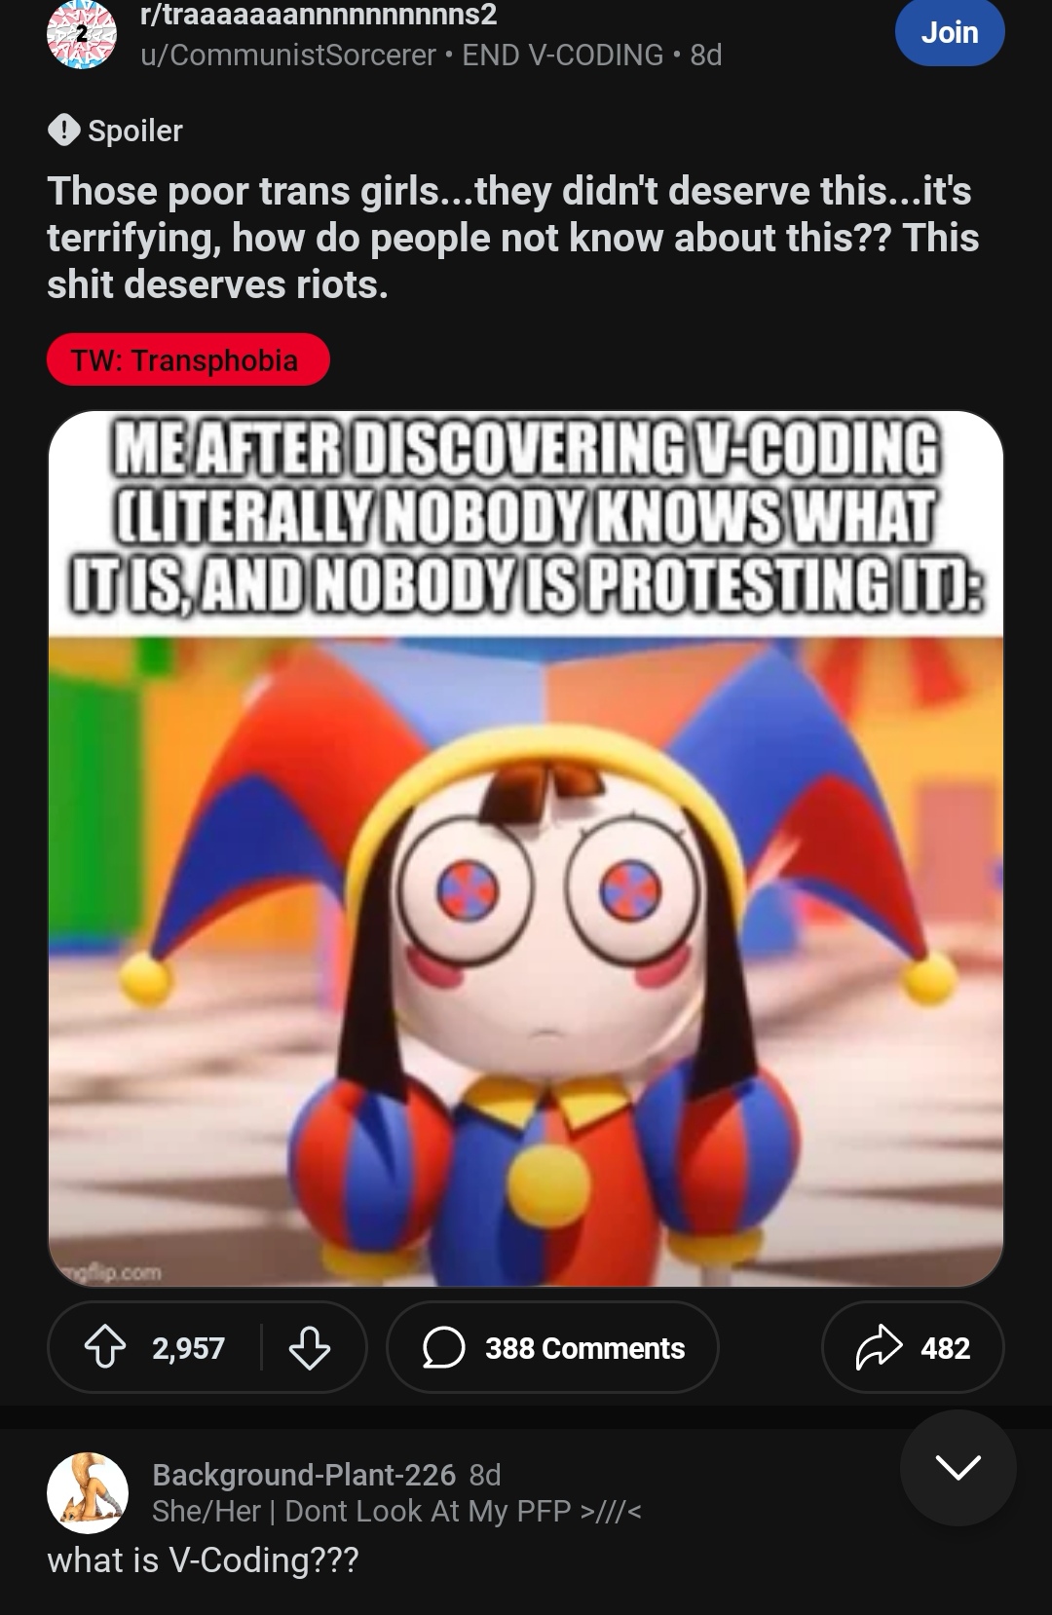The width and height of the screenshot is (1052, 1615).
Task: Open the r/traaaaaaannnnnnnnnns2 community link
Action: [x=319, y=15]
